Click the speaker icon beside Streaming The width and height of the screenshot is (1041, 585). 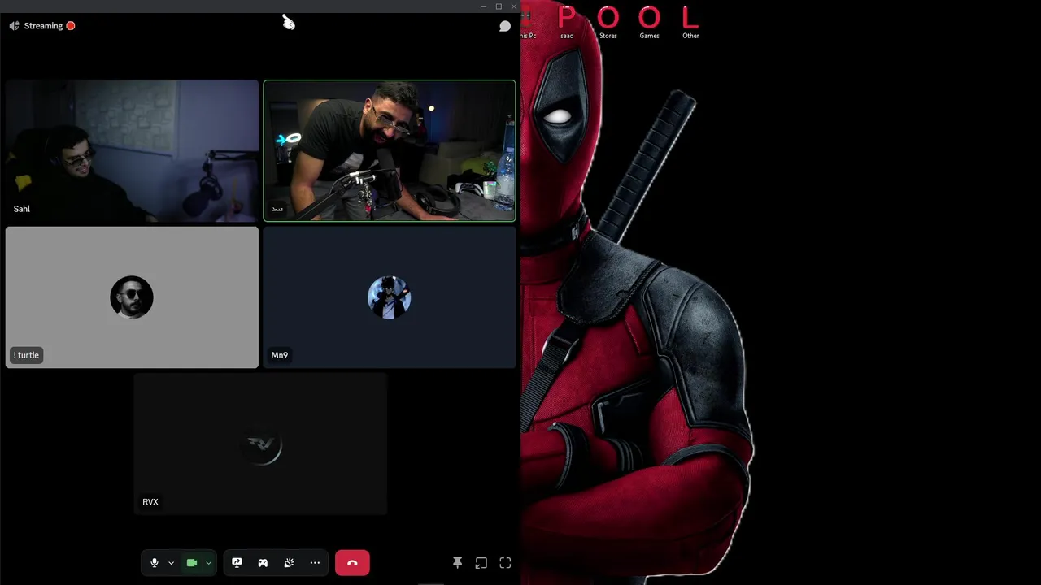14,26
